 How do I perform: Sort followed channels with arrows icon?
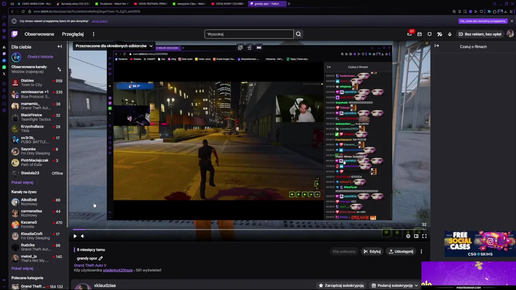(59, 69)
